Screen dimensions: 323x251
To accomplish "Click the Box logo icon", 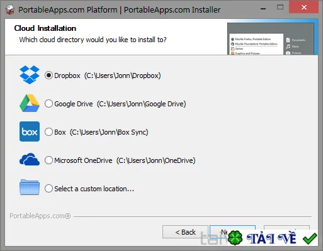I will pyautogui.click(x=30, y=131).
